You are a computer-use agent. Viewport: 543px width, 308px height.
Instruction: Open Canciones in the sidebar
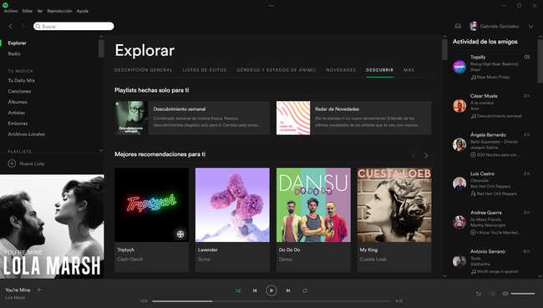pyautogui.click(x=19, y=91)
